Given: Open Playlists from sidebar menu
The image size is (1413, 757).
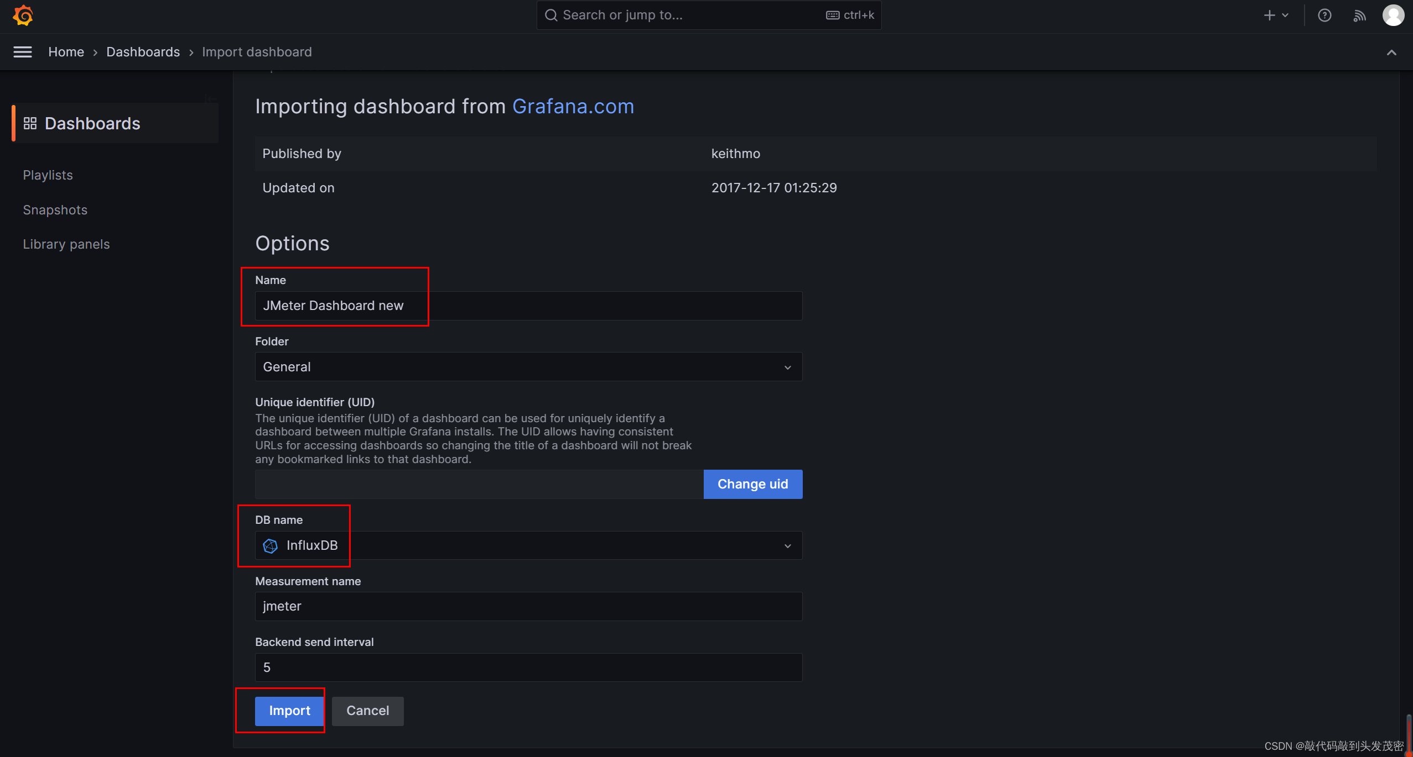Looking at the screenshot, I should pyautogui.click(x=46, y=175).
